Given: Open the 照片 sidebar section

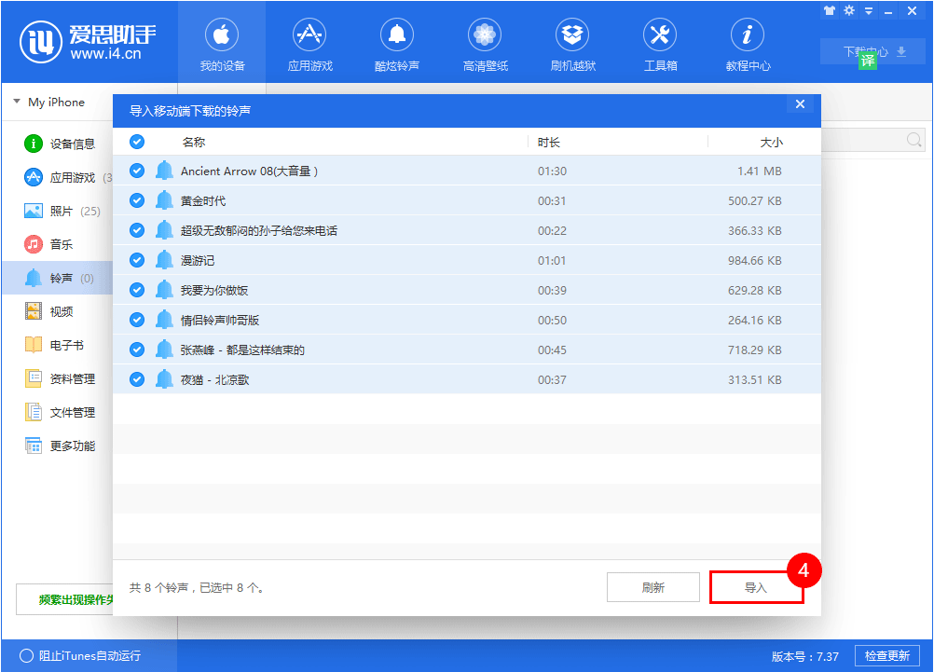Looking at the screenshot, I should click(x=59, y=212).
